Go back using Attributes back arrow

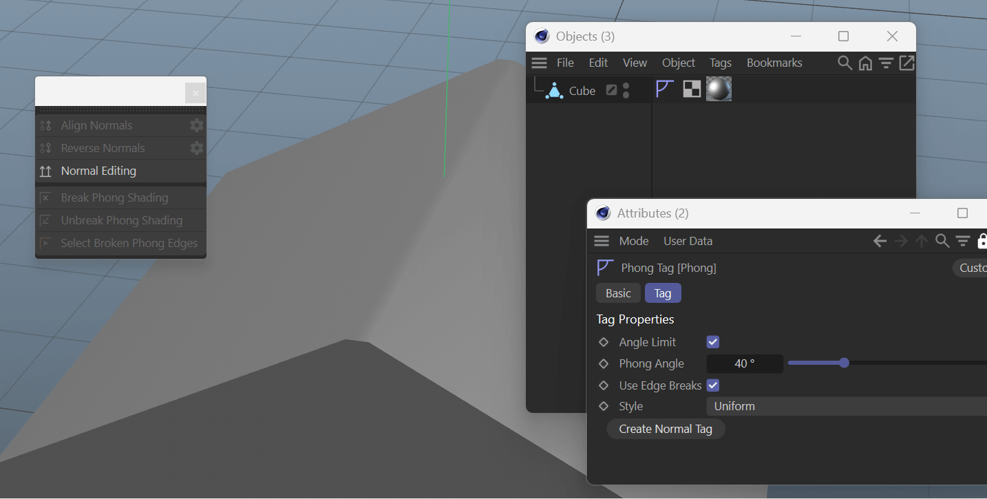coord(880,241)
